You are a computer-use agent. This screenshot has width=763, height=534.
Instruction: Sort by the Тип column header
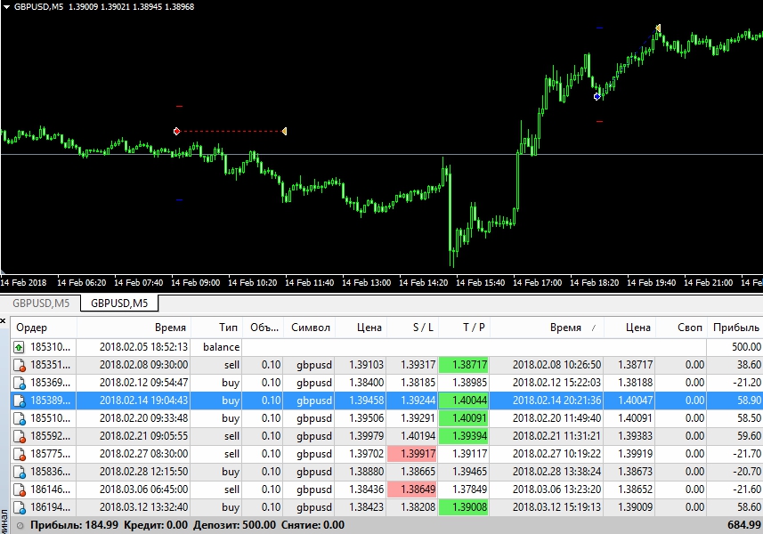pyautogui.click(x=217, y=328)
